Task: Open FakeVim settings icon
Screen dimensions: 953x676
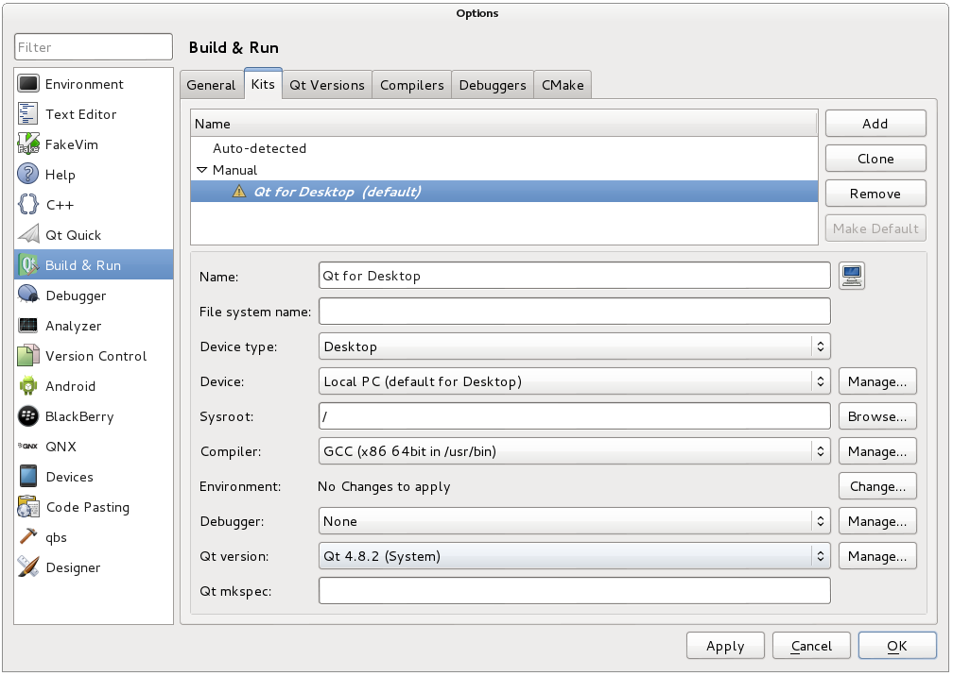Action: click(x=28, y=144)
